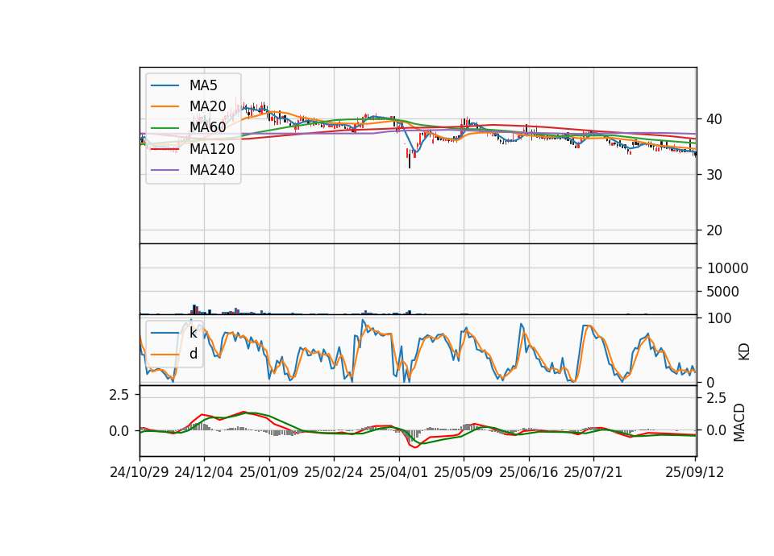Click the KD axis title
The width and height of the screenshot is (774, 556).
click(x=744, y=352)
